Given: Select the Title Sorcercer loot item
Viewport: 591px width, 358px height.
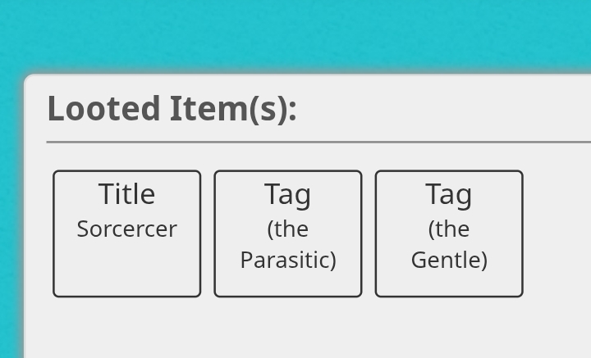Looking at the screenshot, I should (127, 233).
